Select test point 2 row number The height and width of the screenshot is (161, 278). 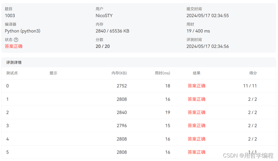(x=7, y=112)
